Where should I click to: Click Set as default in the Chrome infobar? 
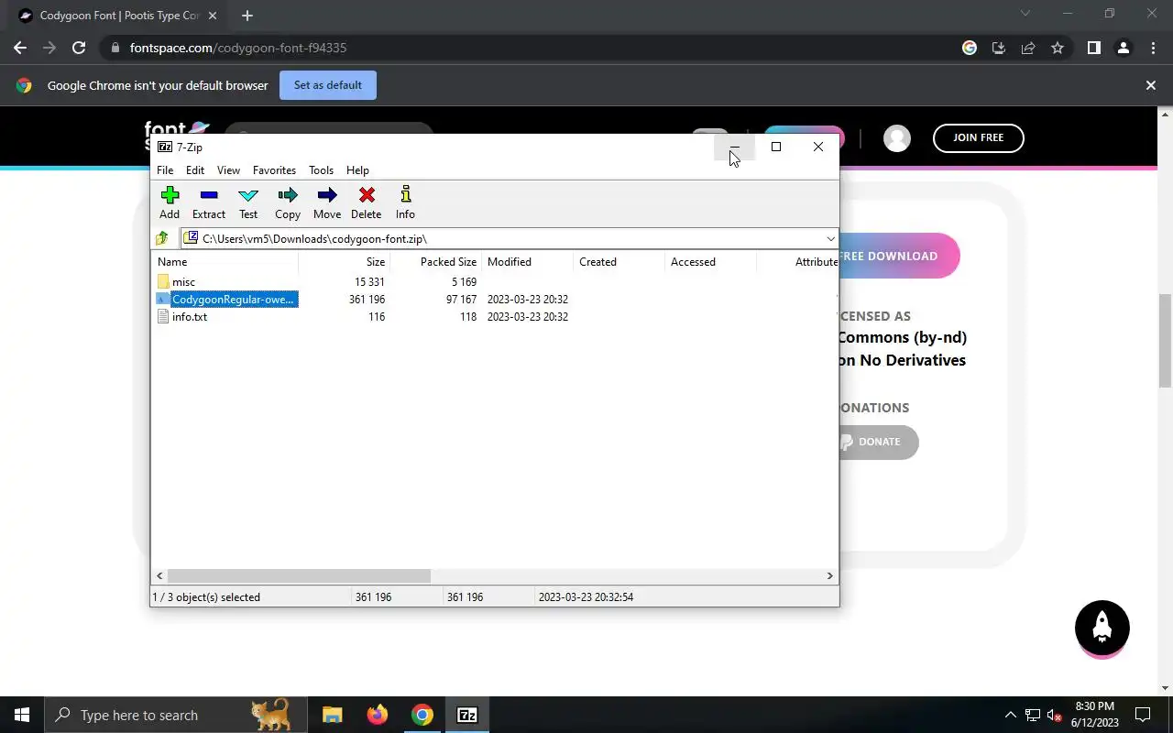coord(328,85)
